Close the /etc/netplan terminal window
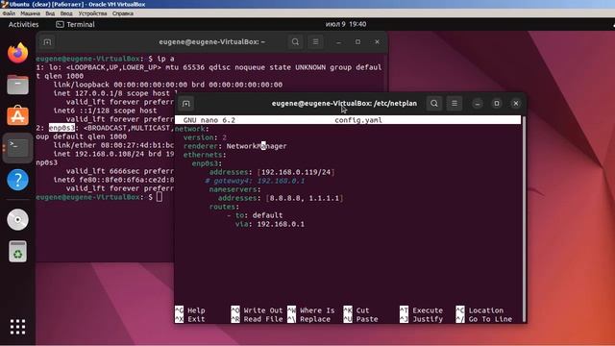Image resolution: width=615 pixels, height=346 pixels. coord(516,104)
